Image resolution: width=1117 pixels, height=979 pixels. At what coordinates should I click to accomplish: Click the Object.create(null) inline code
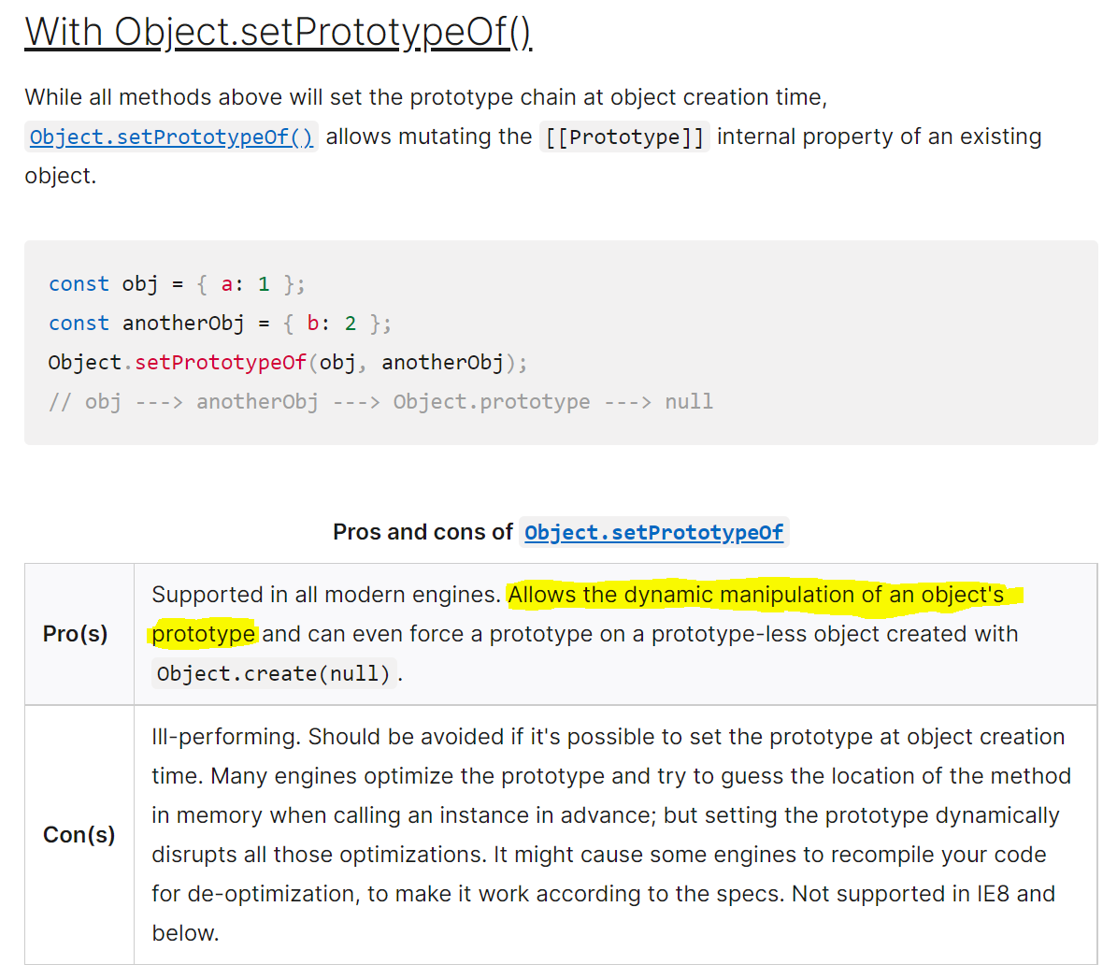click(274, 673)
